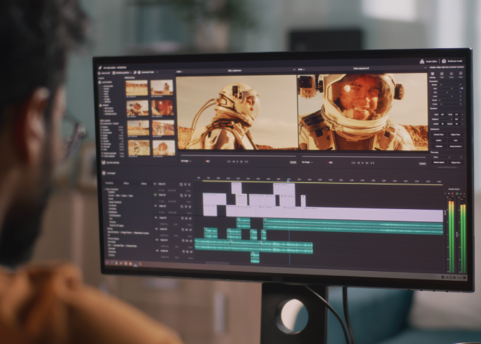Step forward one frame in left viewer
The width and height of the screenshot is (481, 344).
[241, 162]
